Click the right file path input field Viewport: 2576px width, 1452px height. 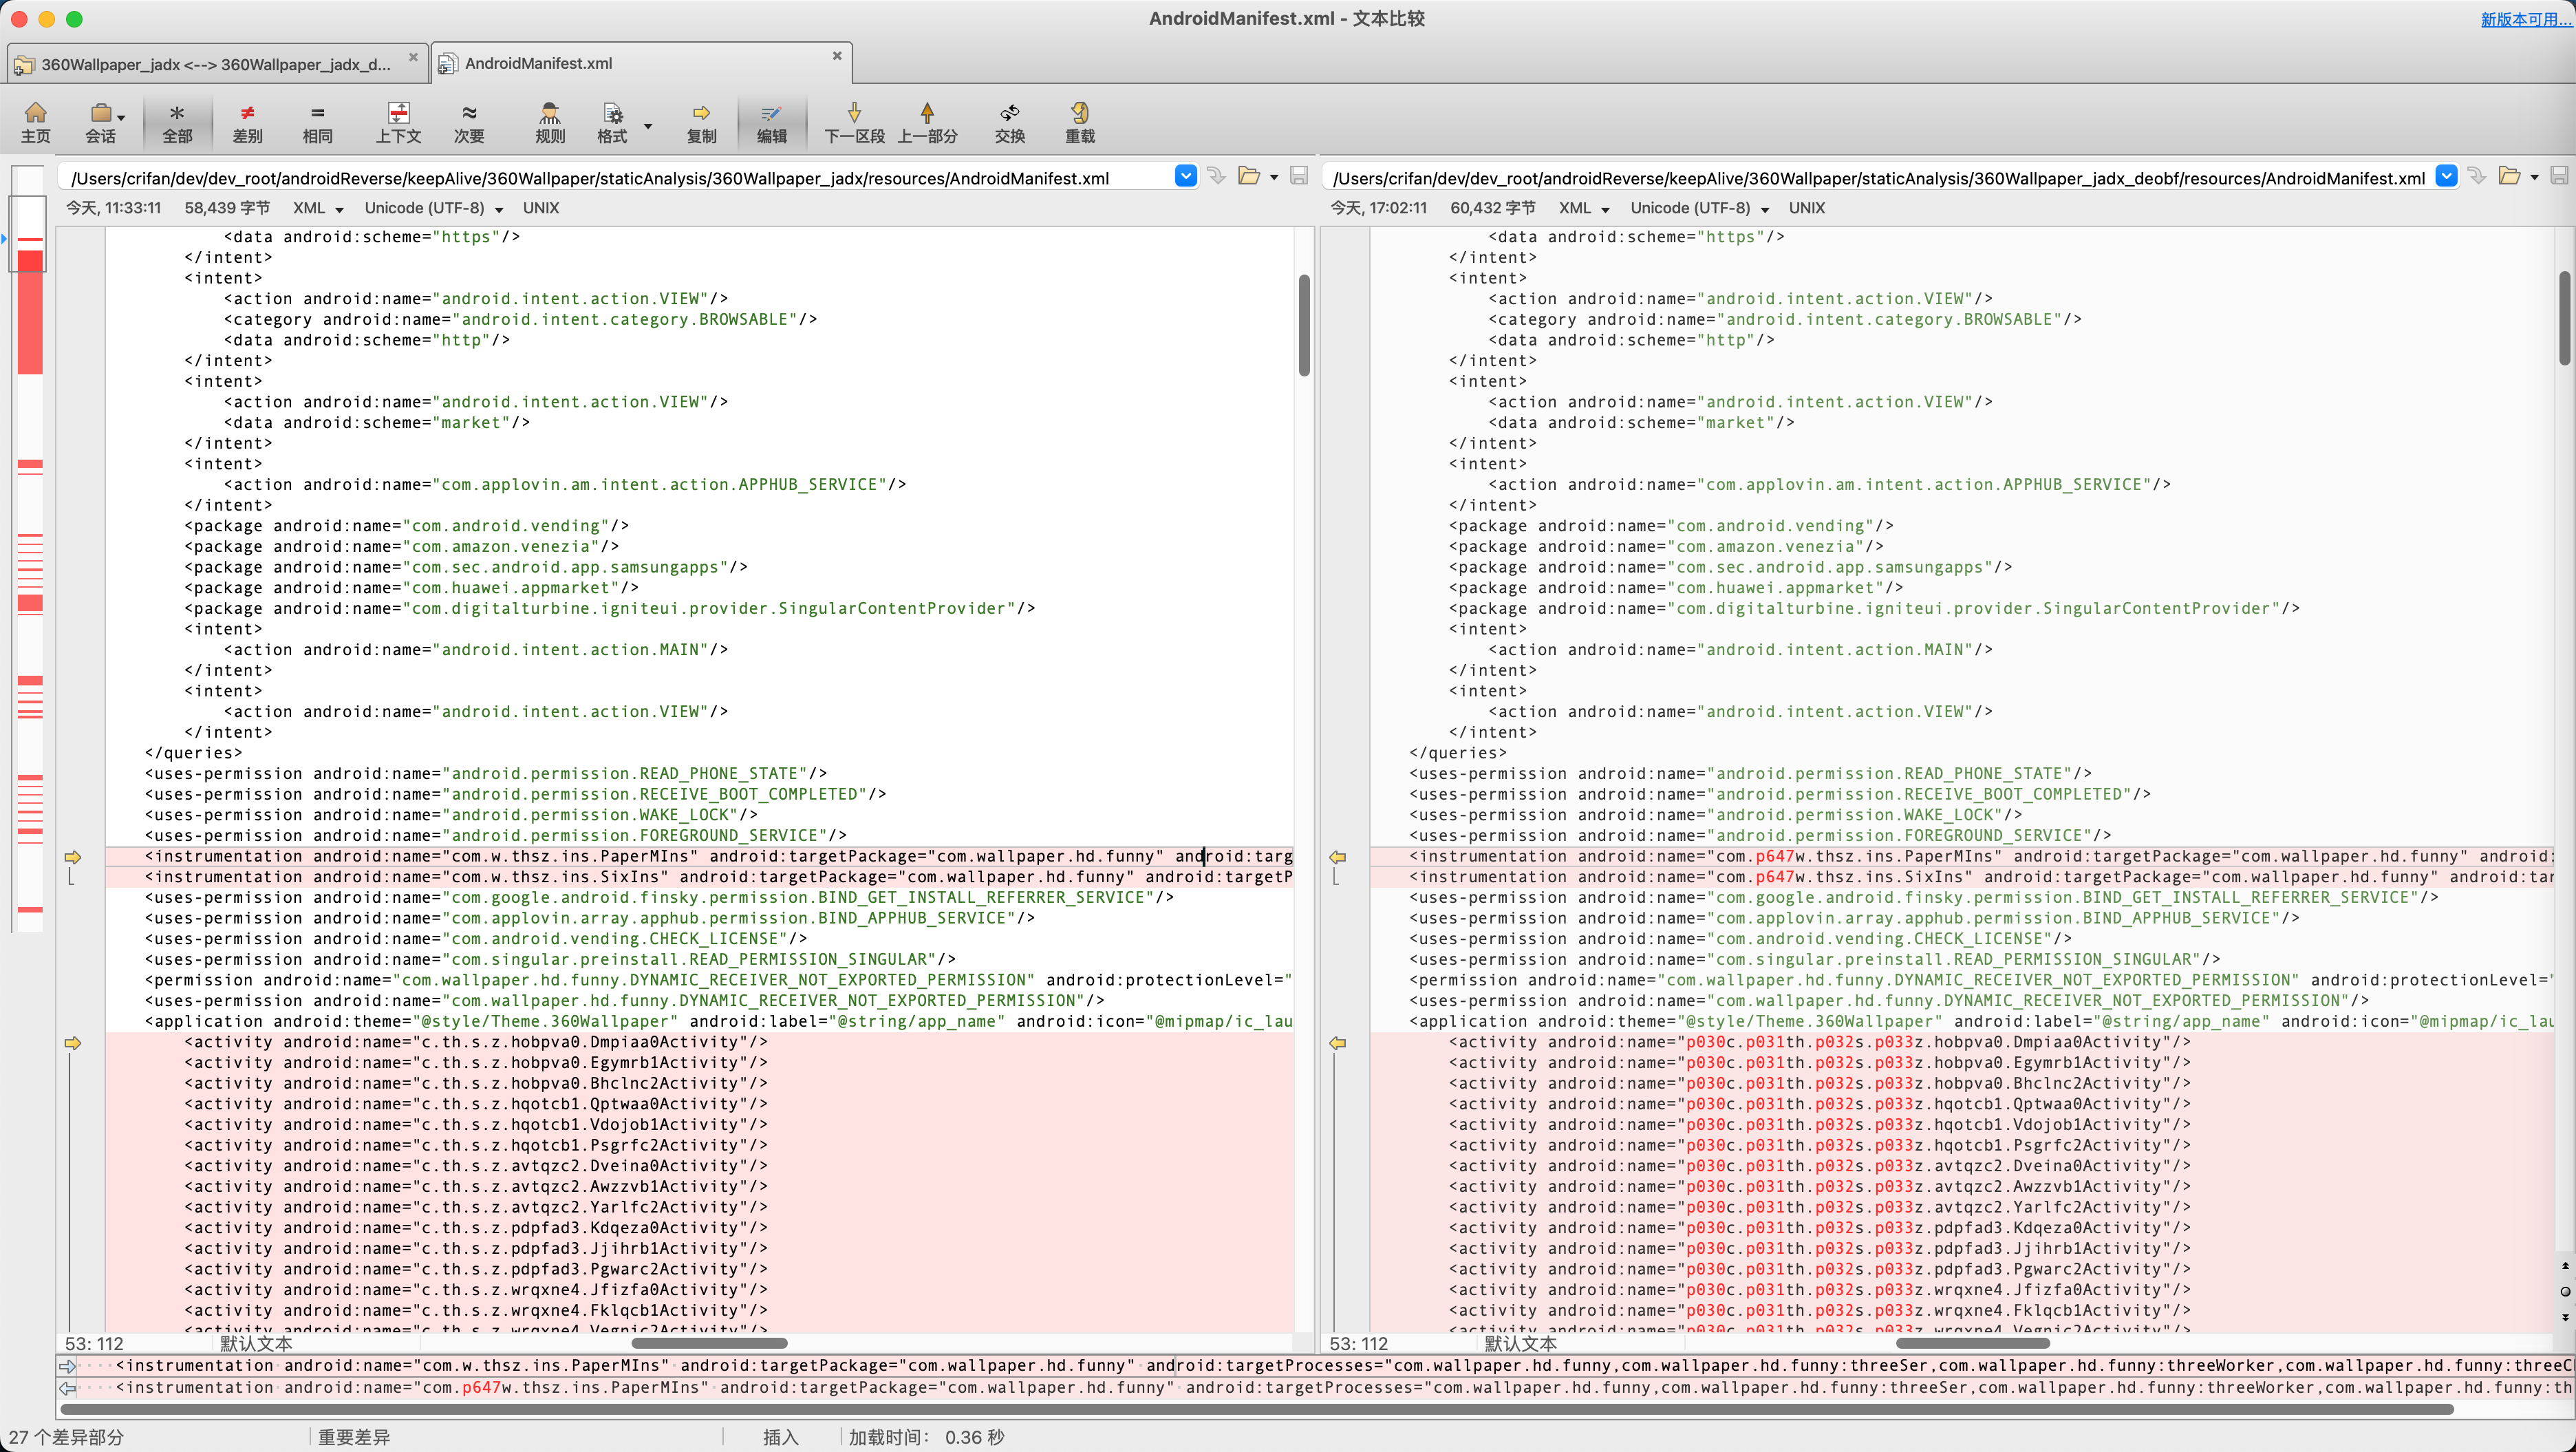pos(1878,177)
